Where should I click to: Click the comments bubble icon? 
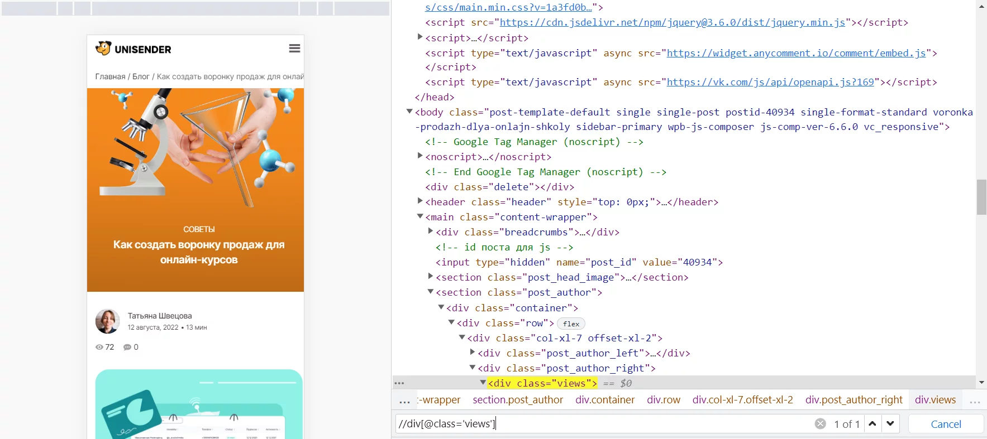point(127,347)
